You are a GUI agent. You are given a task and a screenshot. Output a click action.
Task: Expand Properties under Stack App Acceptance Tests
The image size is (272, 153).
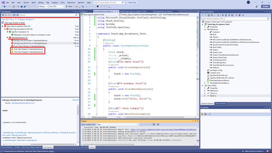(x=205, y=27)
